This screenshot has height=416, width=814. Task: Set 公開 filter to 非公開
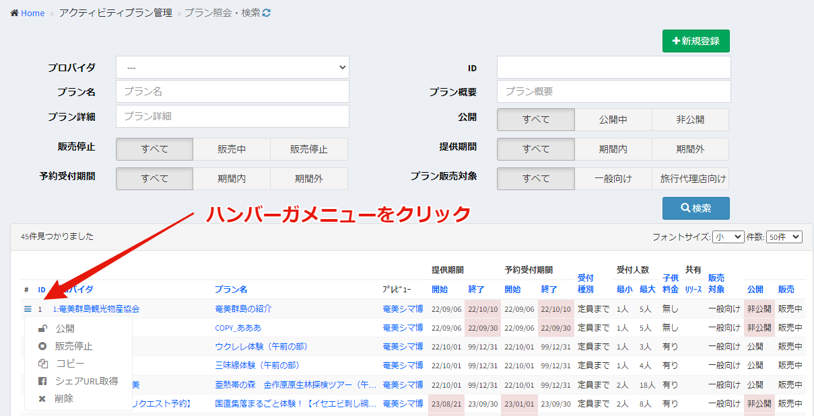coord(690,120)
